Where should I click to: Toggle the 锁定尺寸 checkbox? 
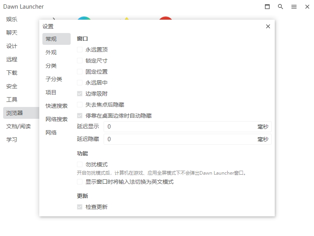(80, 61)
